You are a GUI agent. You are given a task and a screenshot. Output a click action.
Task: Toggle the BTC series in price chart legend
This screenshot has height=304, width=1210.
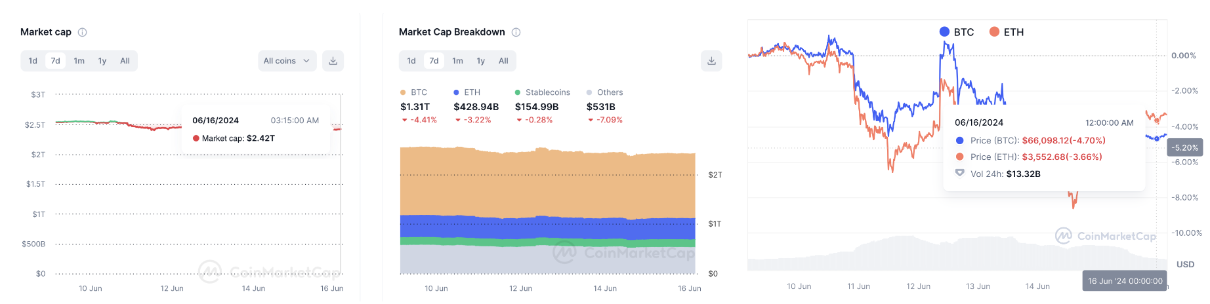pos(957,32)
